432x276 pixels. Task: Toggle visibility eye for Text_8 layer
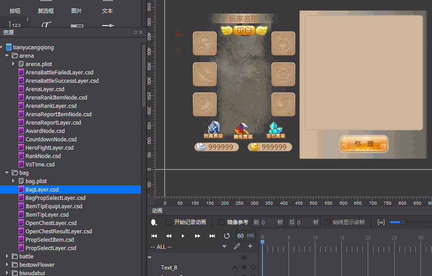[x=244, y=267]
